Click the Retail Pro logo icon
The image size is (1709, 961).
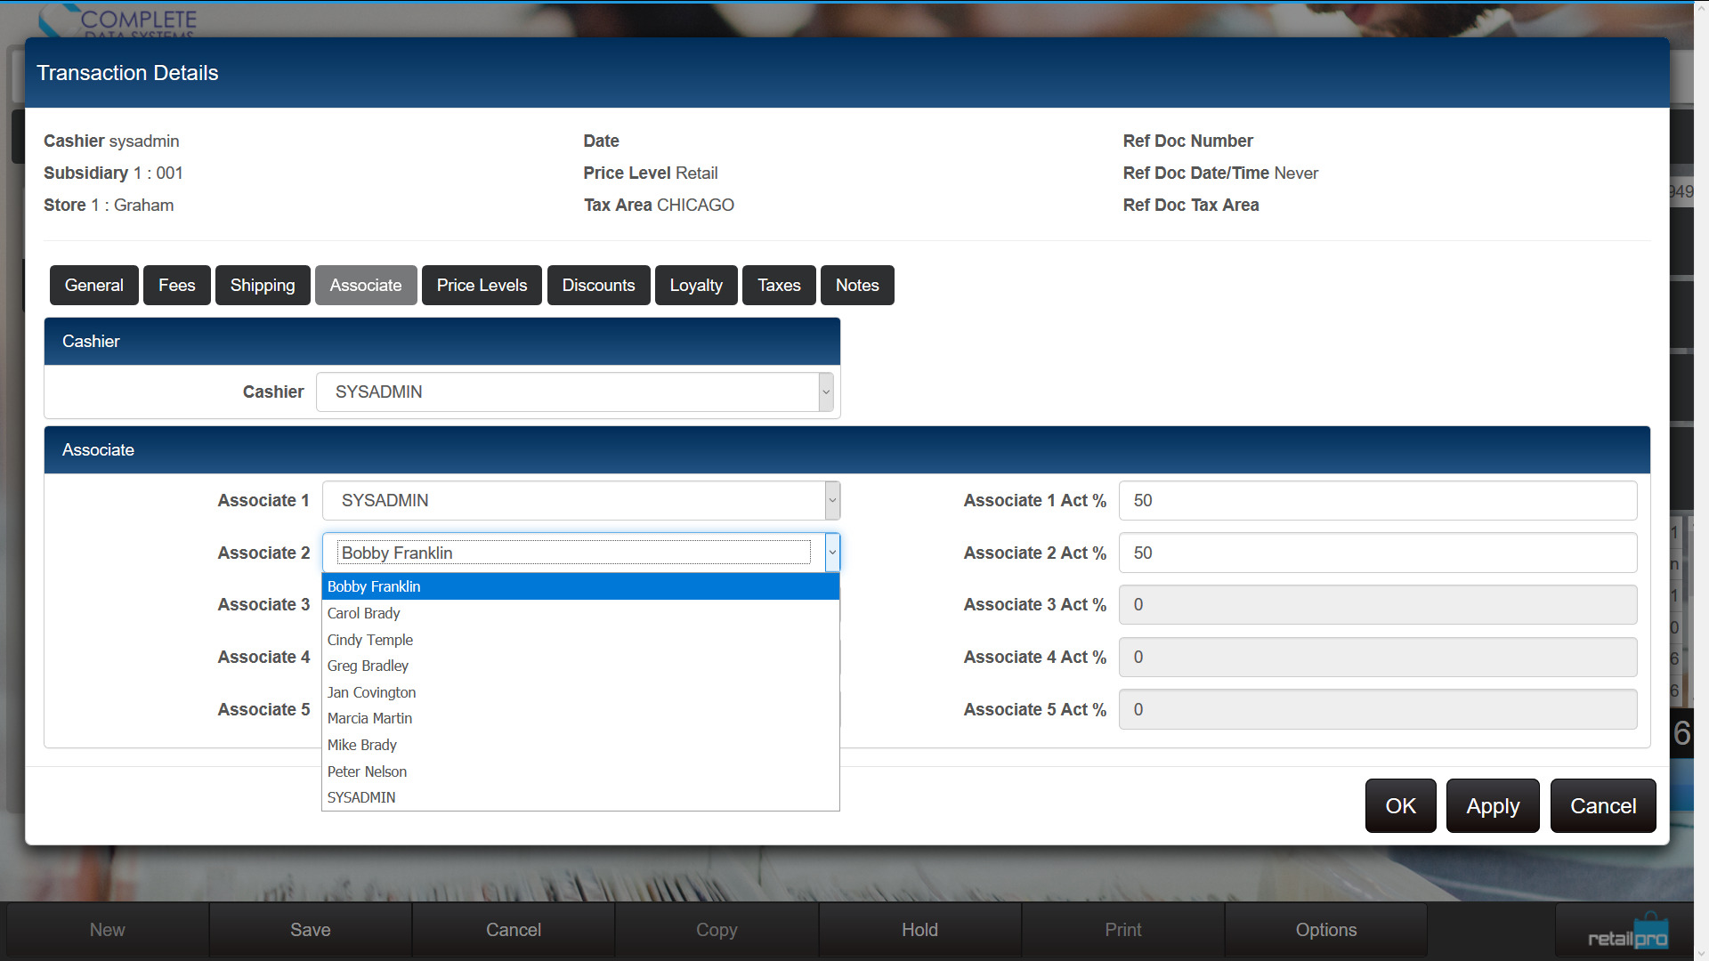pos(1627,933)
